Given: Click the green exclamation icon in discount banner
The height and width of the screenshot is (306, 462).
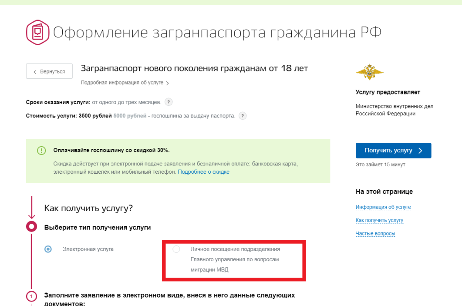Looking at the screenshot, I should tap(41, 151).
